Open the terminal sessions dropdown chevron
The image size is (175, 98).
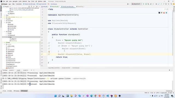(x=34, y=70)
